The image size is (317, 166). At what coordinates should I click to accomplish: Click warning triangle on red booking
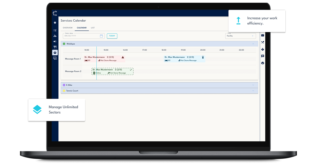[x=123, y=57]
